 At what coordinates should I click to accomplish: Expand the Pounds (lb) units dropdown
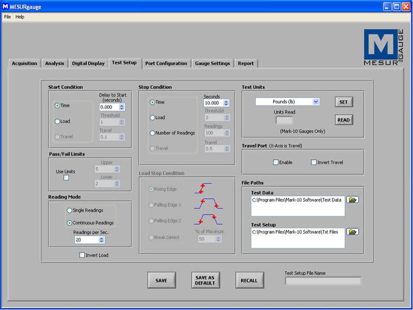click(x=316, y=102)
